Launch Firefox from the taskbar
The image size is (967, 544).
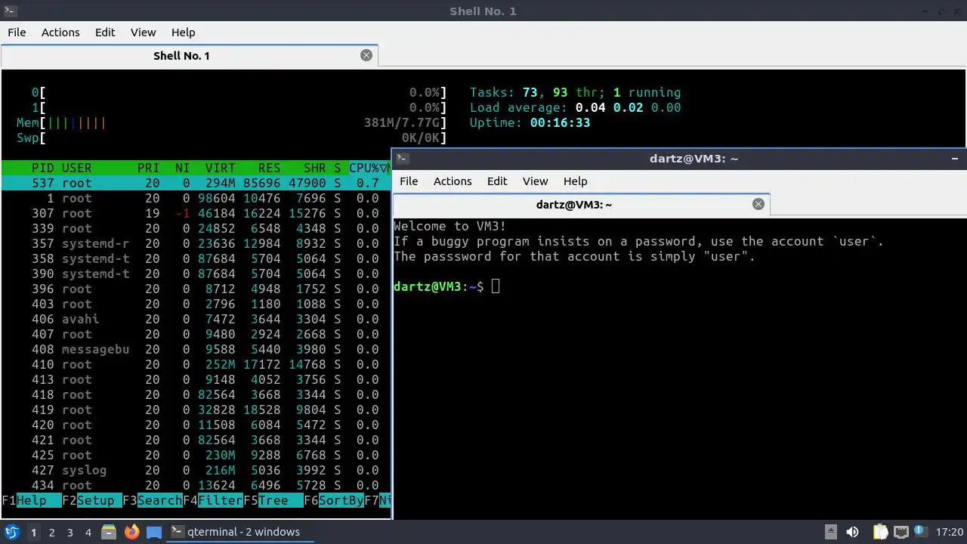click(131, 532)
